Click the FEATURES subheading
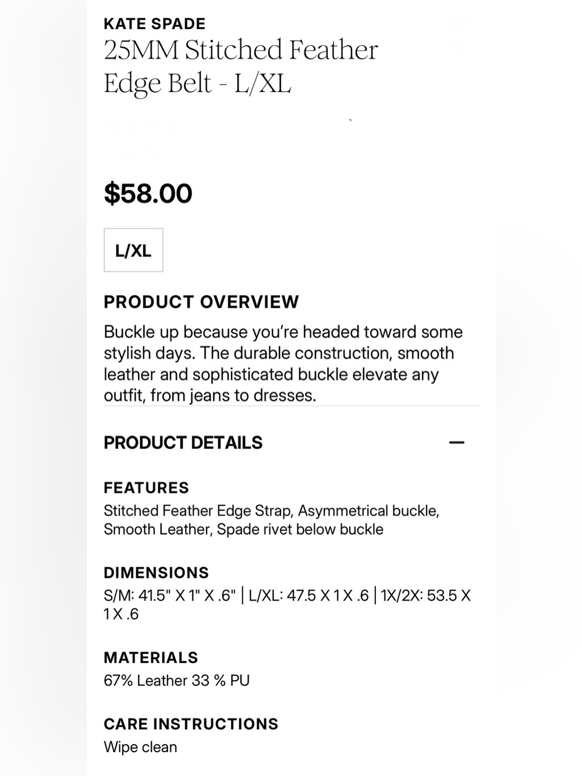582x776 pixels. (146, 488)
